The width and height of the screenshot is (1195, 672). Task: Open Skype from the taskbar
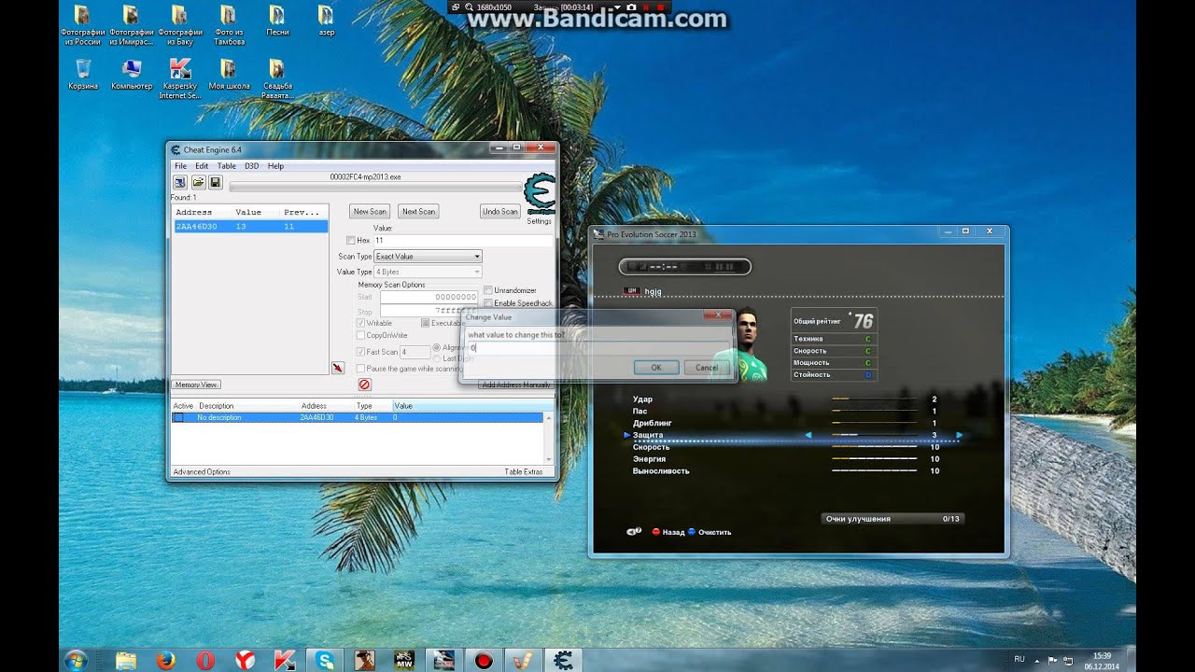click(324, 660)
